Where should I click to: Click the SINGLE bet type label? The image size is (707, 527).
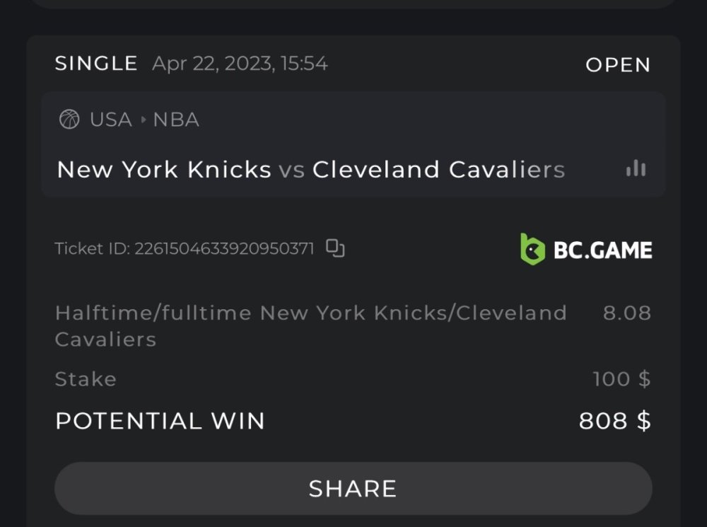pyautogui.click(x=96, y=64)
